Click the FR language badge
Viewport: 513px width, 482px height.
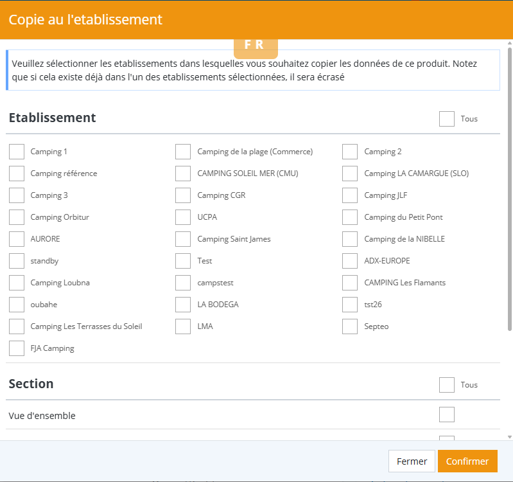255,45
